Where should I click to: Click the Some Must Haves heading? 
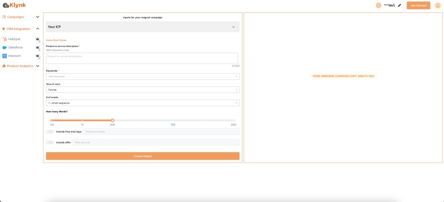tap(56, 40)
